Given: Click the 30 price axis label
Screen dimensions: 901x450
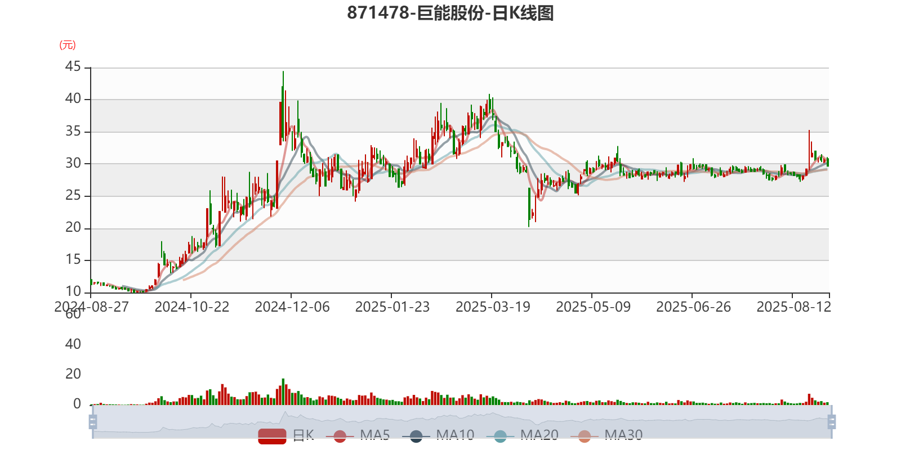Looking at the screenshot, I should (x=73, y=164).
